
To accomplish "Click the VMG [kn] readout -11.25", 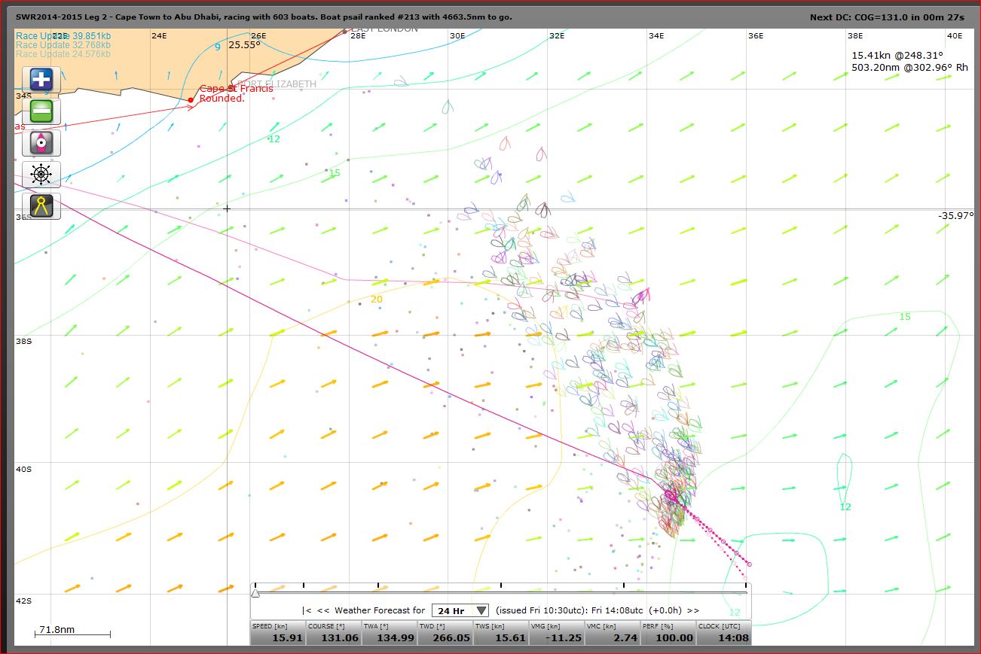I will [563, 637].
